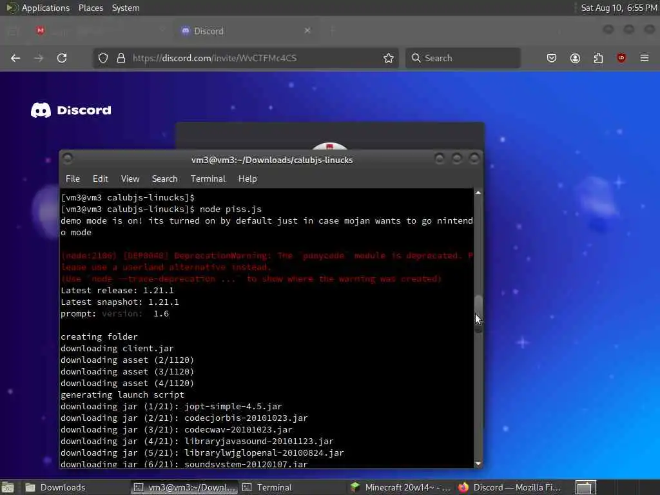
Task: Open the Terminal menu in terminal window
Action: tap(208, 179)
